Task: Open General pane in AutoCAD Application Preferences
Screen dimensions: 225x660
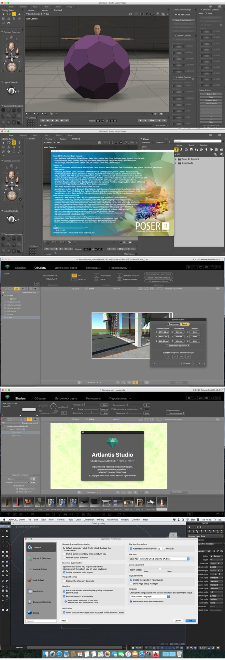Action: pos(41,547)
